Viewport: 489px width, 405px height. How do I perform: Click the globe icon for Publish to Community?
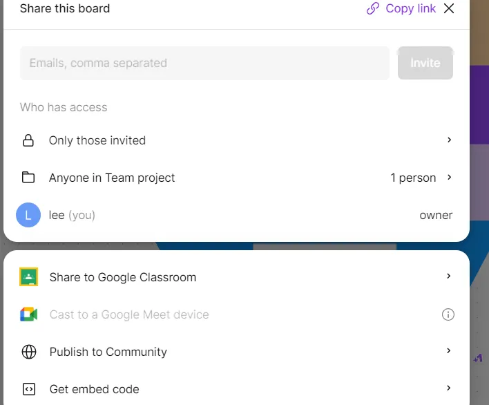point(28,352)
